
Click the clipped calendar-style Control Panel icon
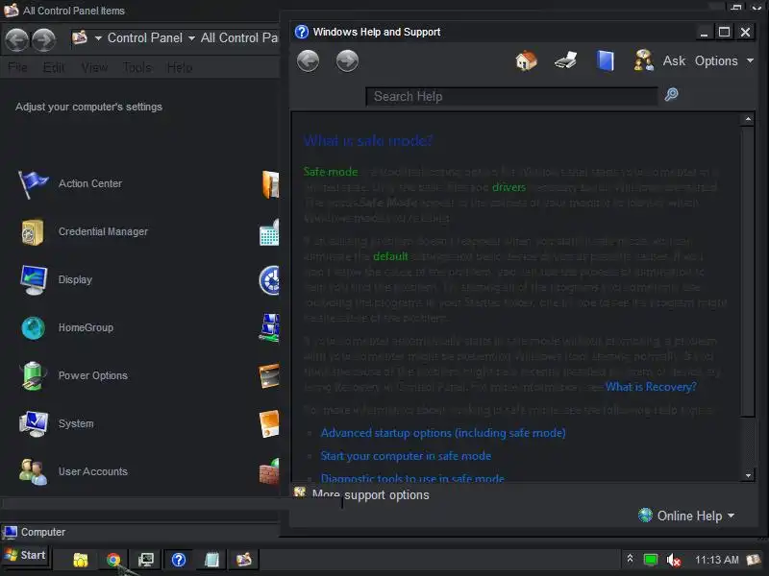click(269, 232)
